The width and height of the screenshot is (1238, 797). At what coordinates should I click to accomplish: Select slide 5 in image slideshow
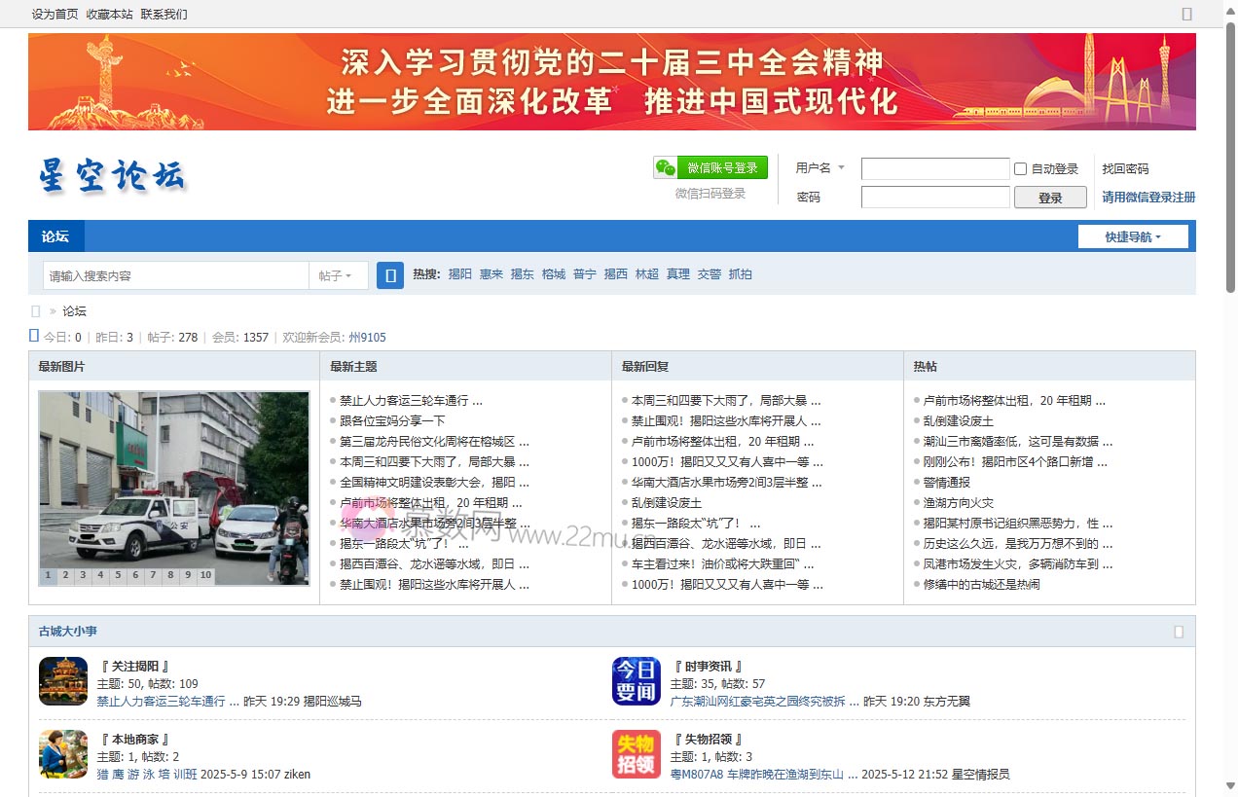tap(118, 575)
